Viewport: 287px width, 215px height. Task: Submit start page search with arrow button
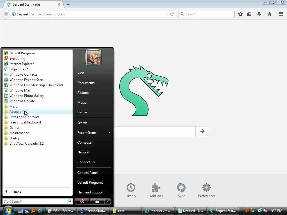(x=202, y=131)
